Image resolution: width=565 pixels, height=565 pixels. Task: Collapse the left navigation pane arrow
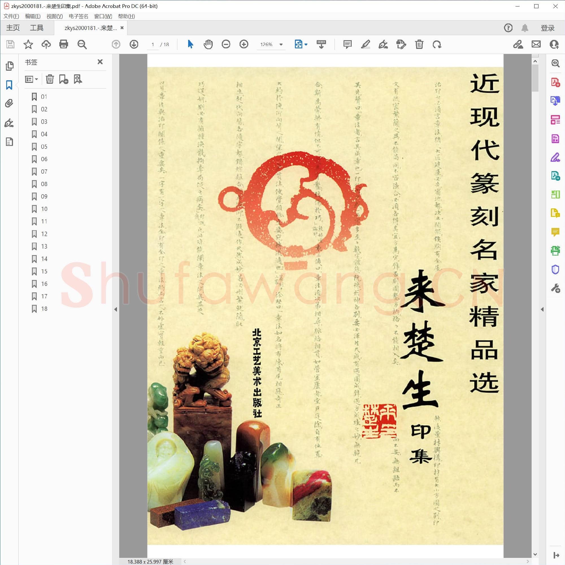[116, 309]
